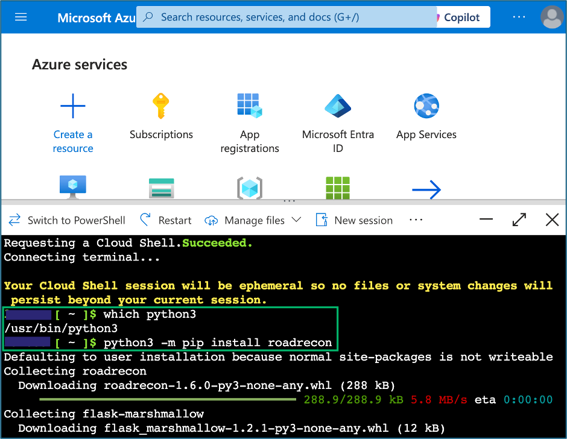Maximize the Cloud Shell panel
The image size is (567, 439).
(x=519, y=220)
